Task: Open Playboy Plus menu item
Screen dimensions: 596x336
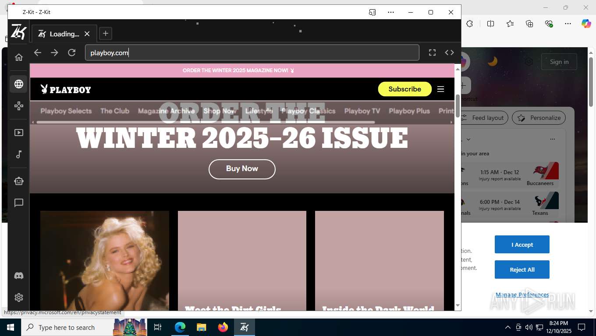Action: pyautogui.click(x=409, y=111)
